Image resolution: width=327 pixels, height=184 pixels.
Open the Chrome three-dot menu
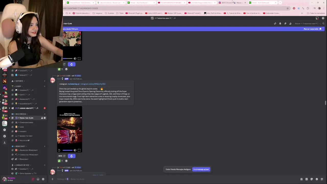click(x=323, y=8)
